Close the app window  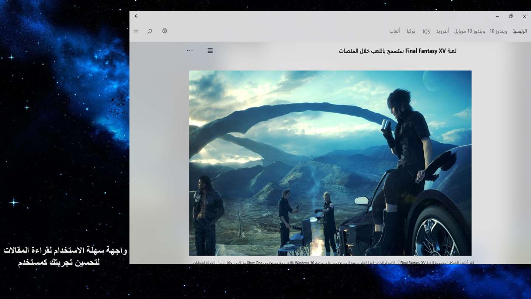click(x=524, y=17)
